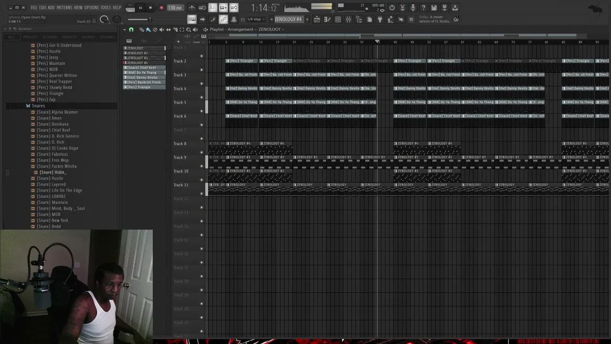This screenshot has height=344, width=611.
Task: Select [Snare] Chief Keef in pattern picker
Action: pyautogui.click(x=145, y=68)
